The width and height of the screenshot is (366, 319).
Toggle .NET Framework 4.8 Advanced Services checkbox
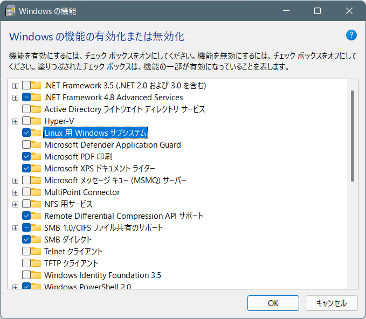pos(26,97)
